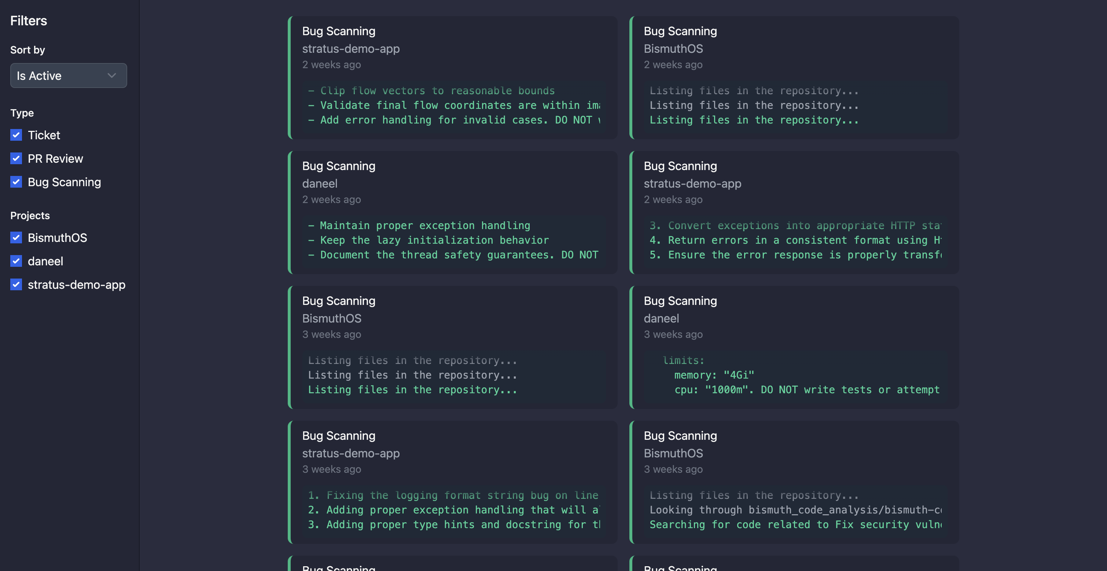Viewport: 1107px width, 571px height.
Task: Open stratus-demo-app card about converting exceptions to HTTP
Action: 794,212
